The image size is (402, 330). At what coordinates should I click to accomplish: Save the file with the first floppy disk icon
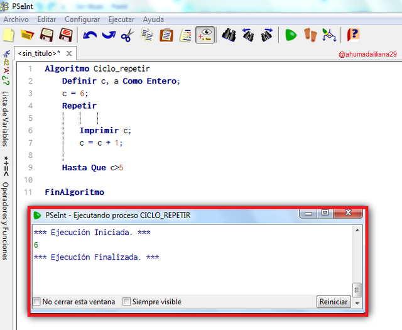pos(46,35)
